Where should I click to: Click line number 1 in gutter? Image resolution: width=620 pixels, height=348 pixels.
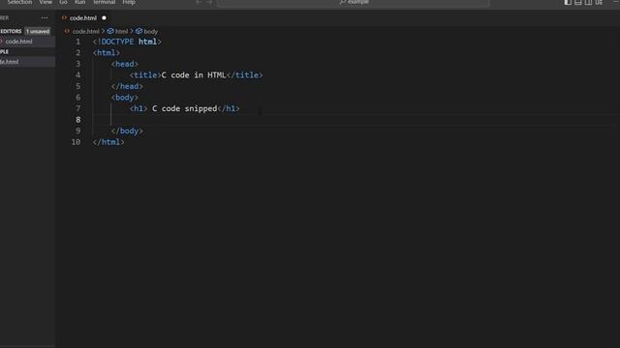[77, 42]
